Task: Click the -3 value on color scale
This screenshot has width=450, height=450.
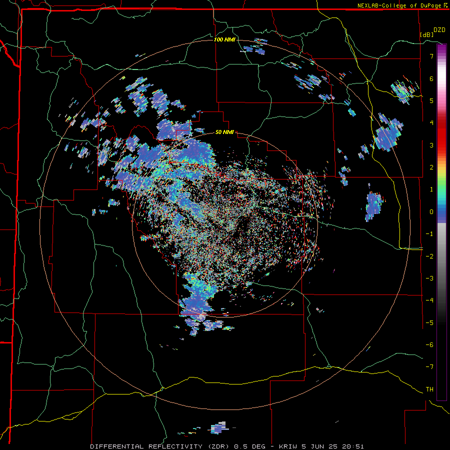Action: (x=429, y=278)
